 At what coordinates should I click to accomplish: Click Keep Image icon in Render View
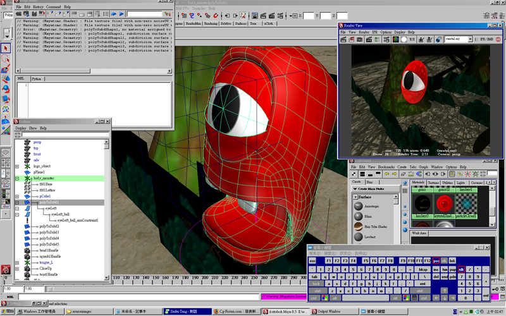pos(421,39)
